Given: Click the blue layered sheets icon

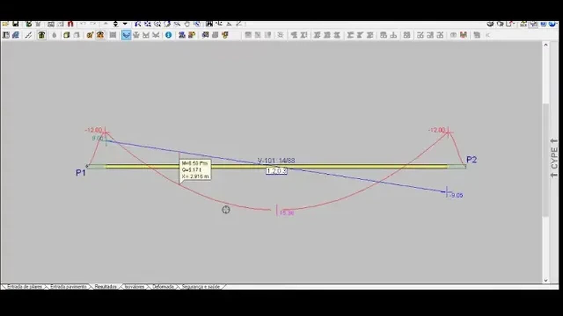Looking at the screenshot, I should [15, 35].
